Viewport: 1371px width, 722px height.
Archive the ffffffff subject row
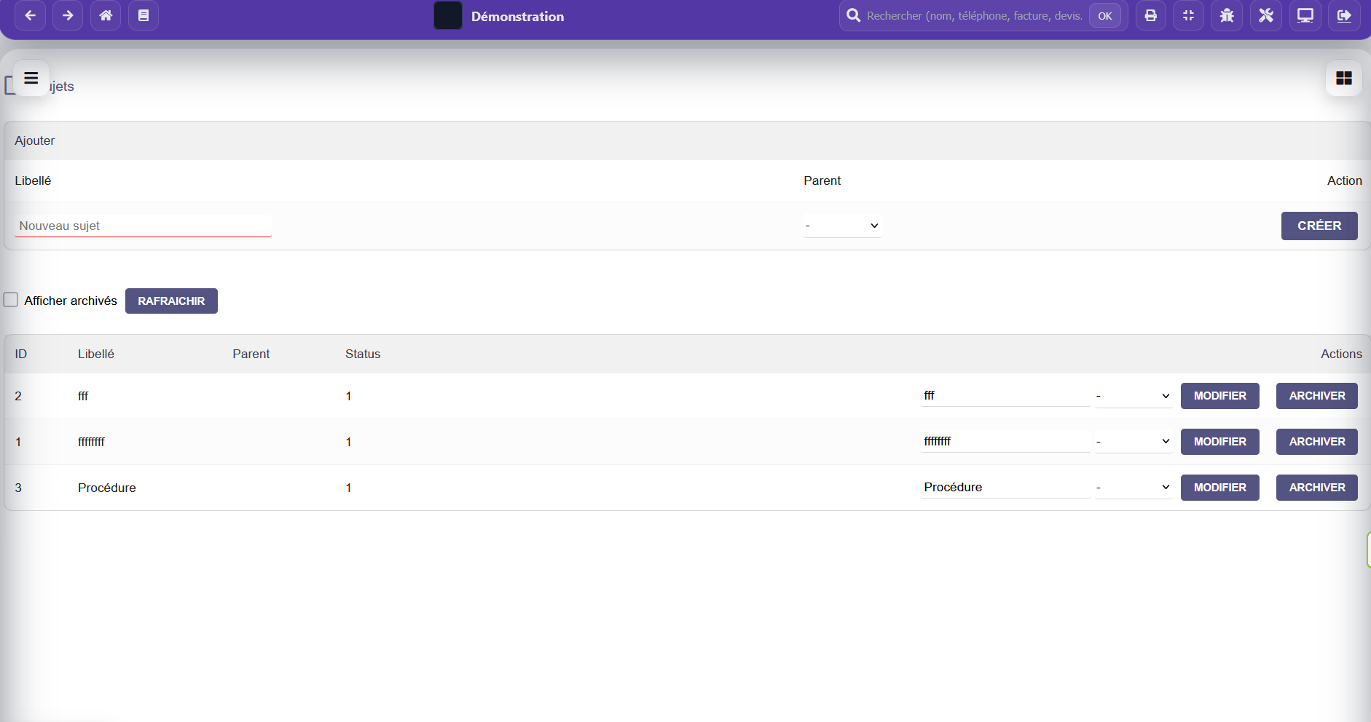[x=1316, y=442]
